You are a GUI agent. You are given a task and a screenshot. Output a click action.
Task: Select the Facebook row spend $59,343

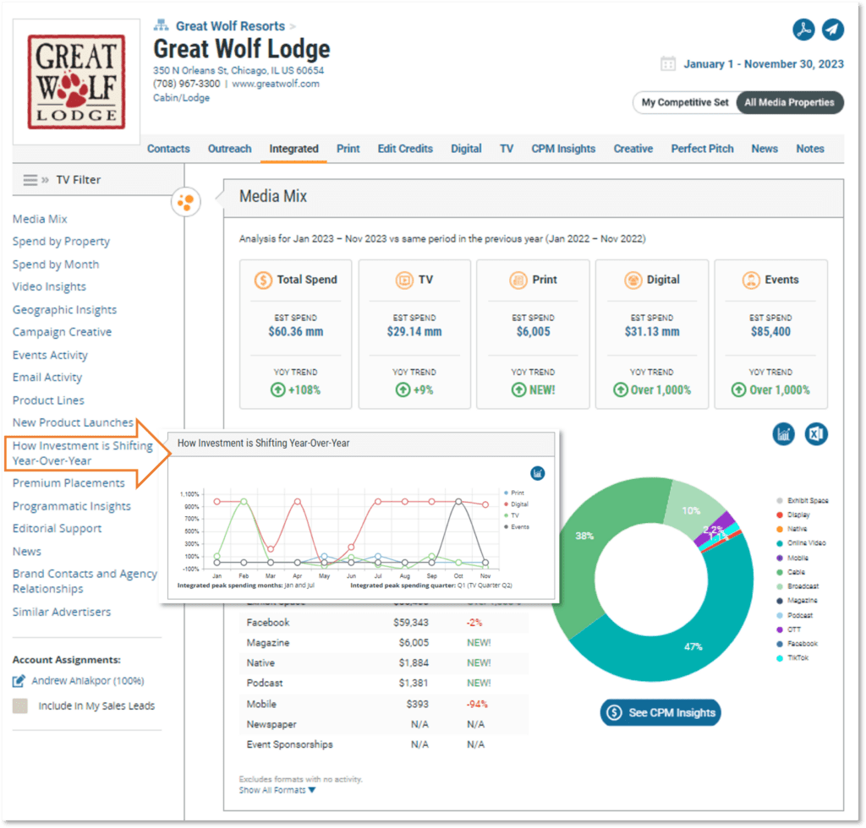[x=411, y=623]
